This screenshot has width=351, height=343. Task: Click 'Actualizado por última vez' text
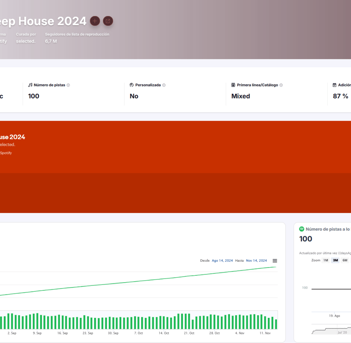pos(318,253)
